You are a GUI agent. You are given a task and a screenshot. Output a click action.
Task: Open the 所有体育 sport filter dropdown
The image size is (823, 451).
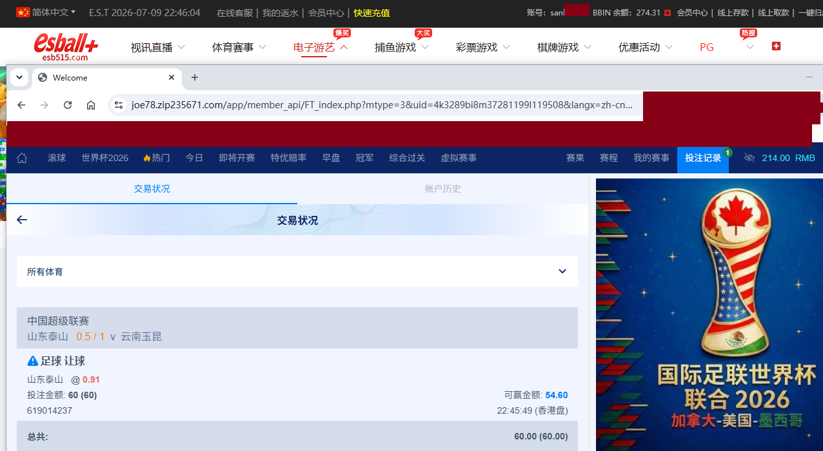[x=297, y=272]
